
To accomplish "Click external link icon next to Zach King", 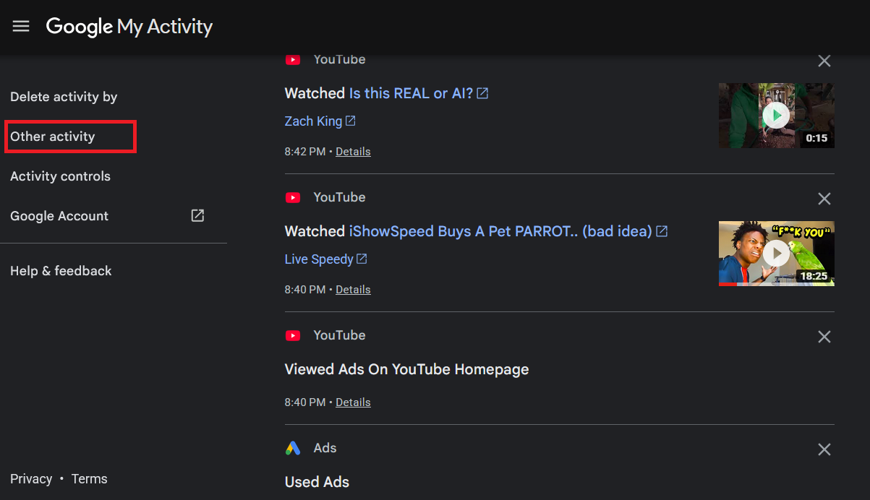I will pyautogui.click(x=351, y=121).
